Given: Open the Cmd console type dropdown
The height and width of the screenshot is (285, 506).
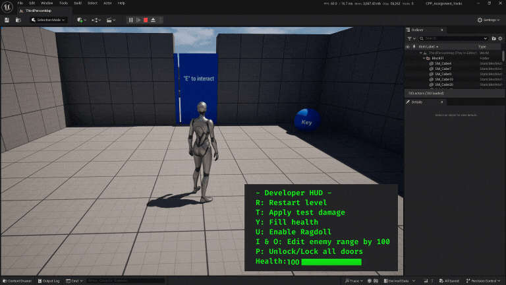Looking at the screenshot, I should [74, 281].
